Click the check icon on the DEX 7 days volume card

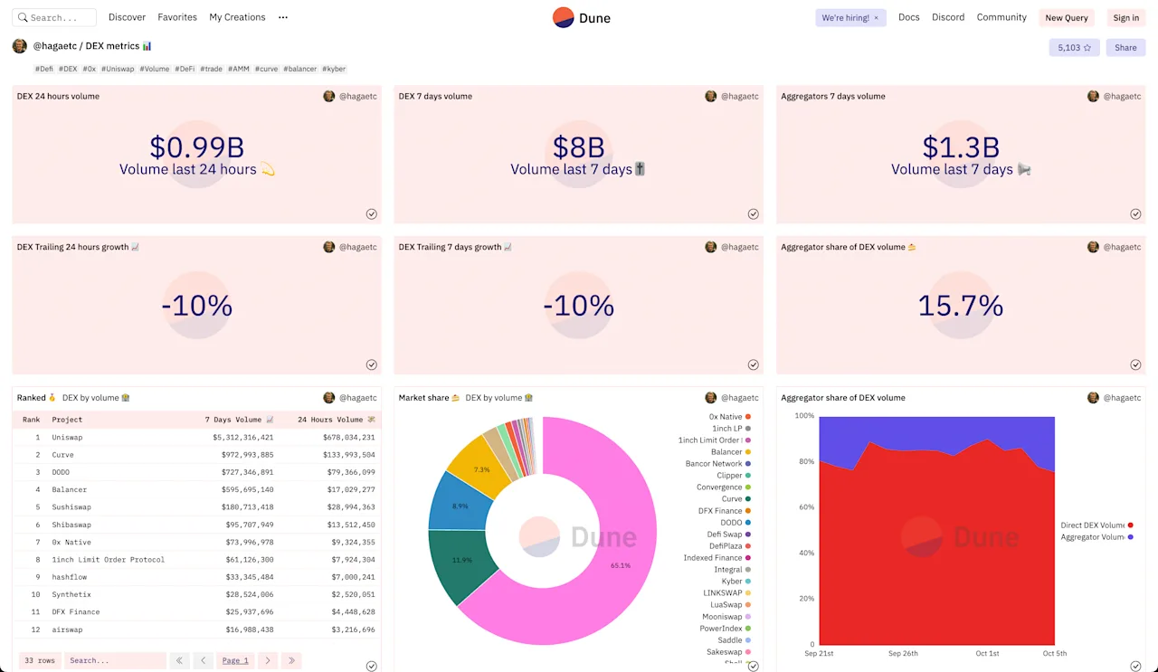(x=754, y=214)
